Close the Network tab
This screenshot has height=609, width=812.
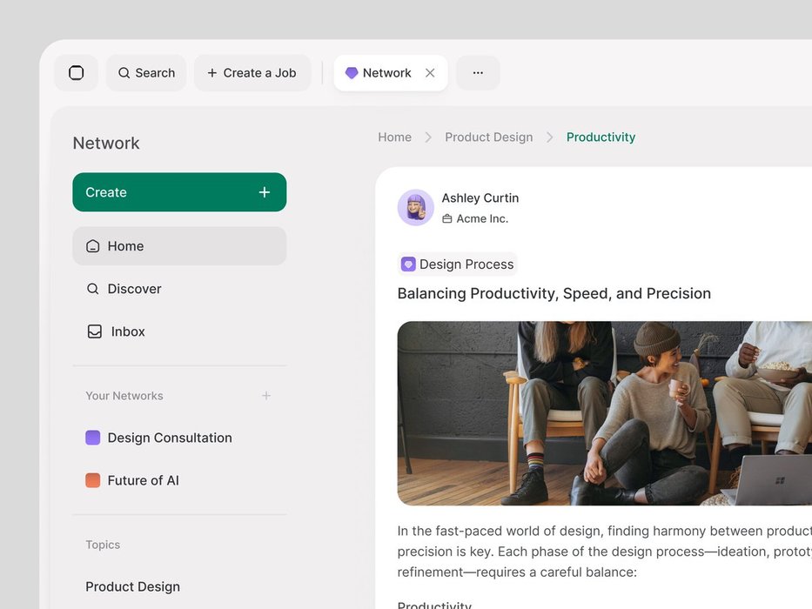430,73
